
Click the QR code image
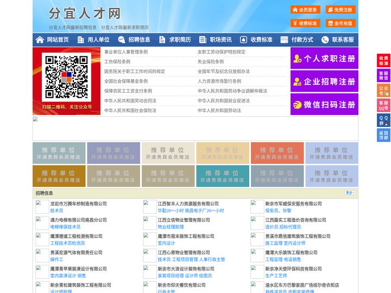pos(66,77)
